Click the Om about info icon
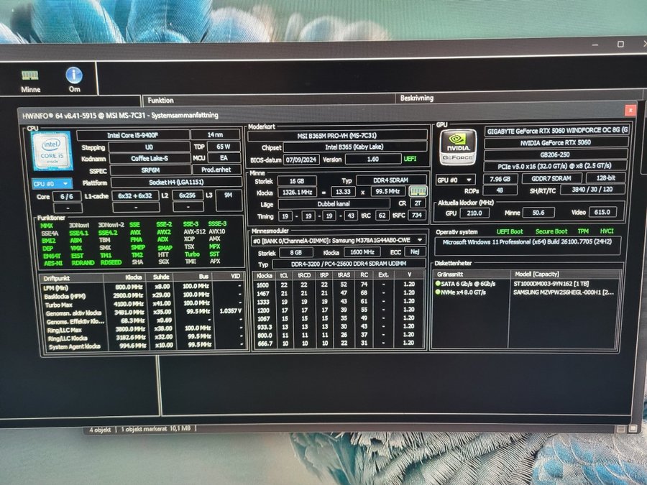 [73, 76]
